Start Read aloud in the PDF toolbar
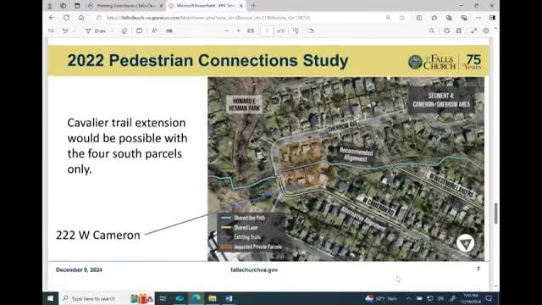This screenshot has height=305, width=542. click(154, 30)
